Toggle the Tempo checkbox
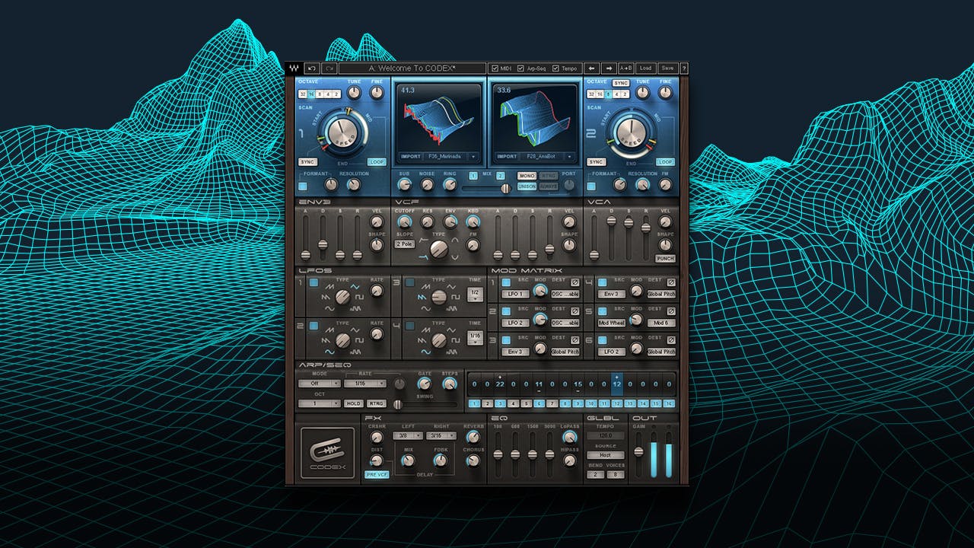 click(x=555, y=68)
